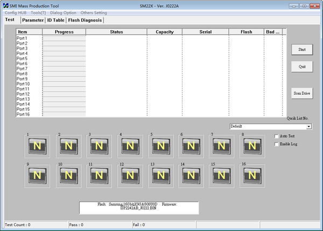Click the Capacity column header
Viewport: 323px width, 231px height.
click(164, 32)
